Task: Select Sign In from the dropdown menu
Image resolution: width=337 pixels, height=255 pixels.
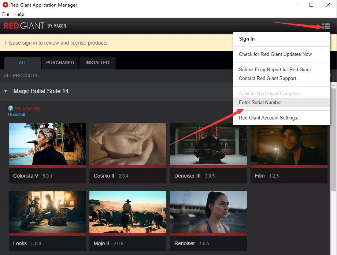Action: point(247,39)
